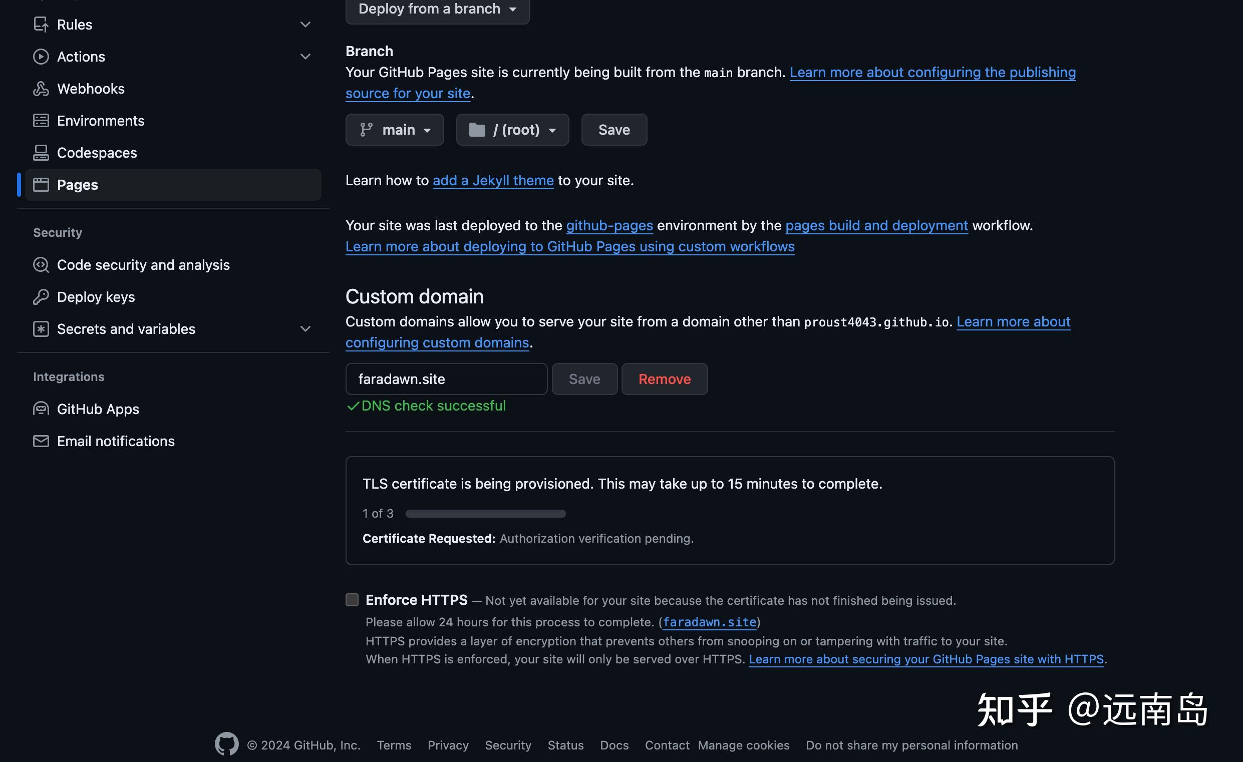This screenshot has height=762, width=1243.
Task: Open the main branch selector
Action: click(395, 130)
